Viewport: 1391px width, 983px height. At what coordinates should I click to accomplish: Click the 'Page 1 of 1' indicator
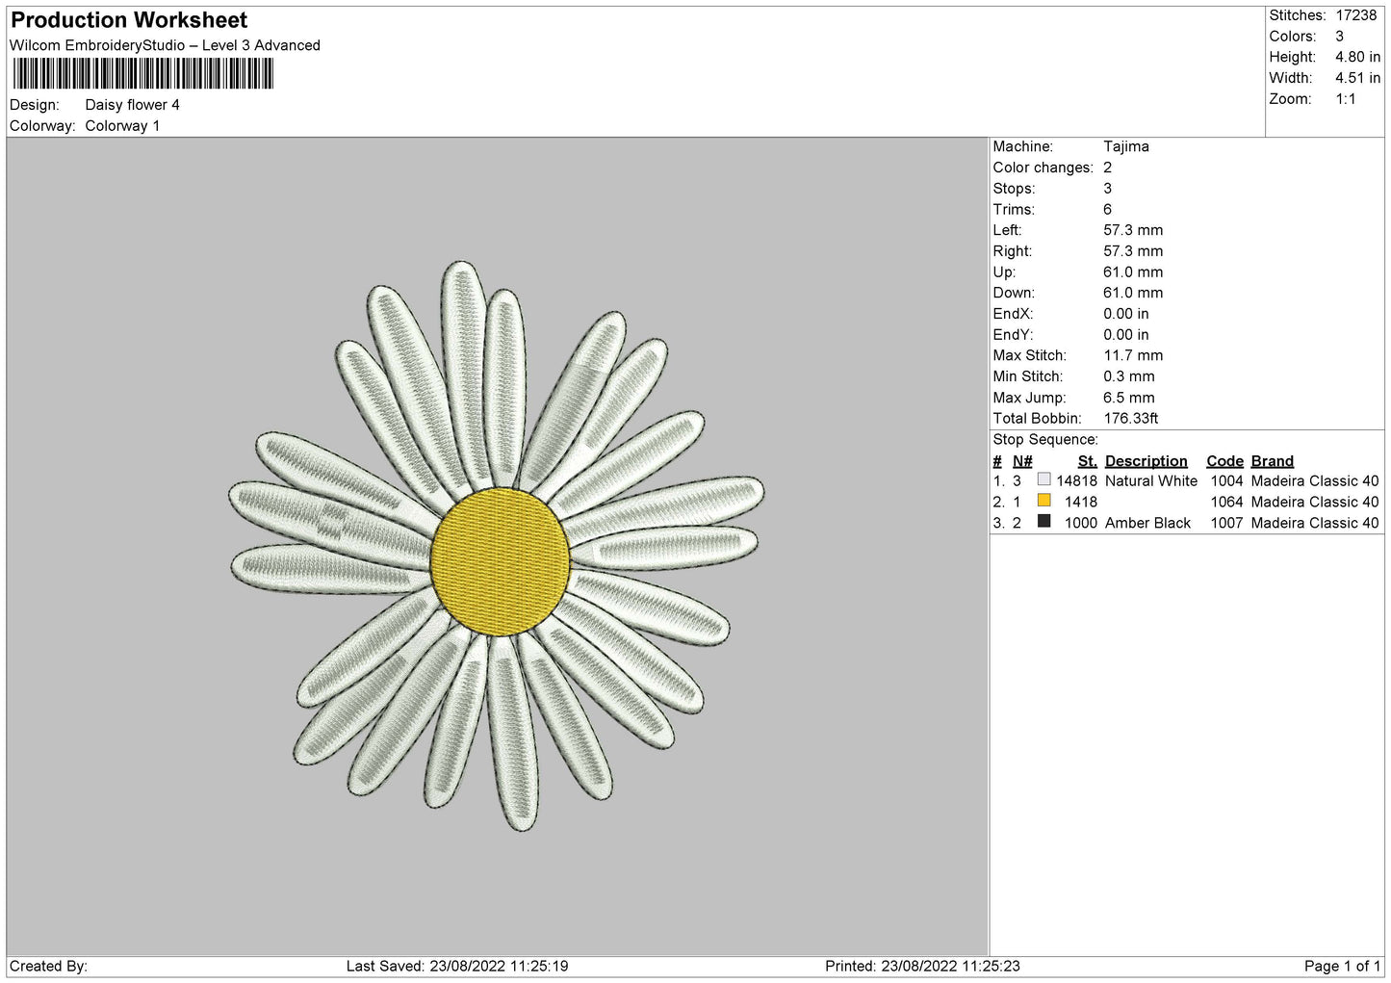click(x=1342, y=967)
